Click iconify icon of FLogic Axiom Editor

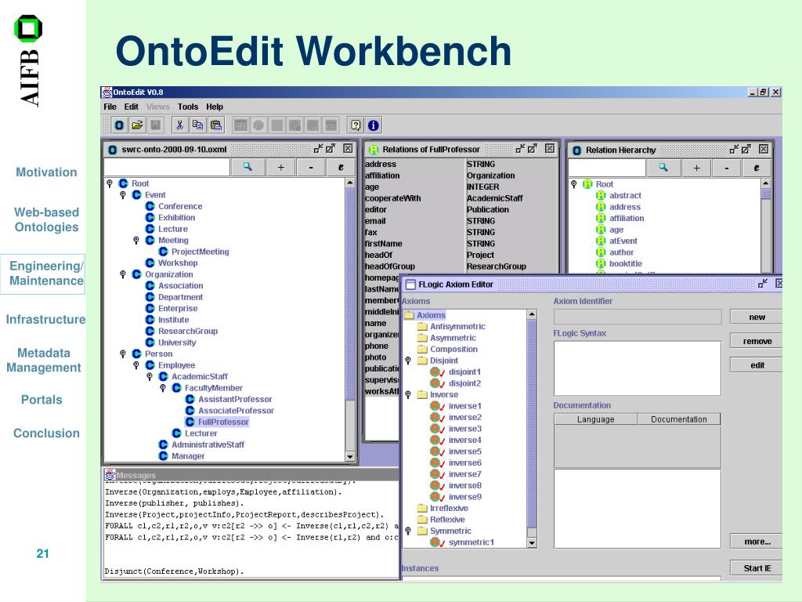(x=763, y=284)
